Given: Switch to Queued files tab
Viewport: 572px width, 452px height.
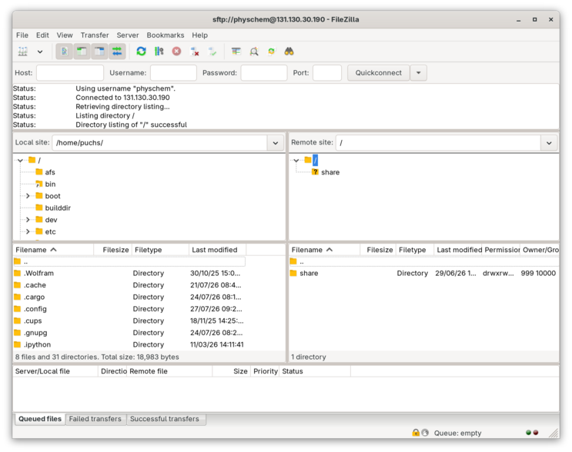Looking at the screenshot, I should [x=40, y=419].
